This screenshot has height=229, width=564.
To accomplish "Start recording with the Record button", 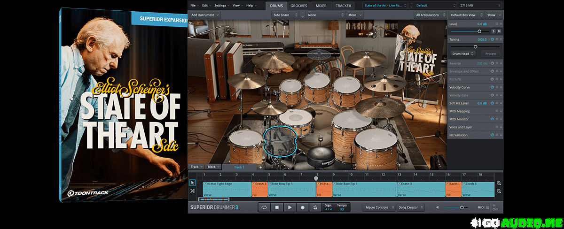I will (x=303, y=207).
